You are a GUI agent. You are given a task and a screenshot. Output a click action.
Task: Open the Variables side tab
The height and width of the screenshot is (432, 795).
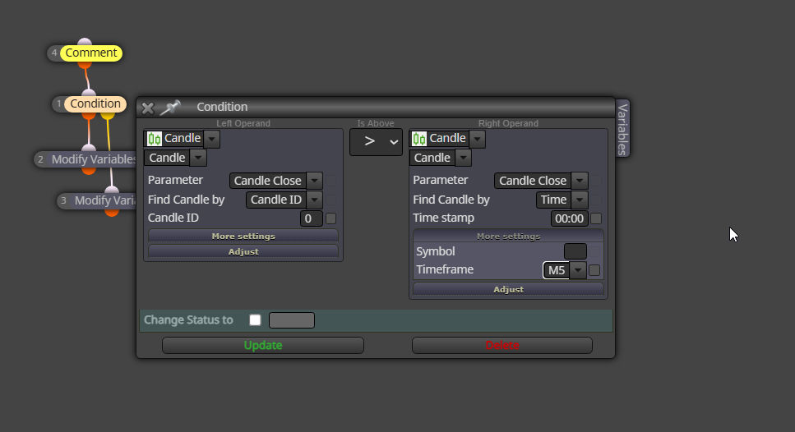[x=622, y=129]
